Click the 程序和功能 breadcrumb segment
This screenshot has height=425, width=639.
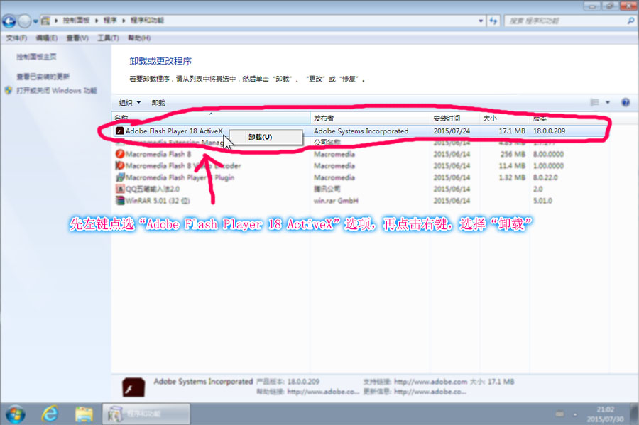pos(147,21)
